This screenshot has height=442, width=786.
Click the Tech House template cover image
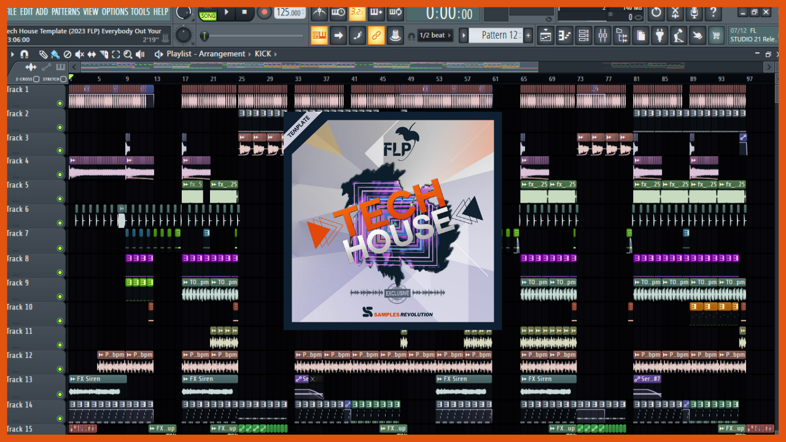(392, 221)
